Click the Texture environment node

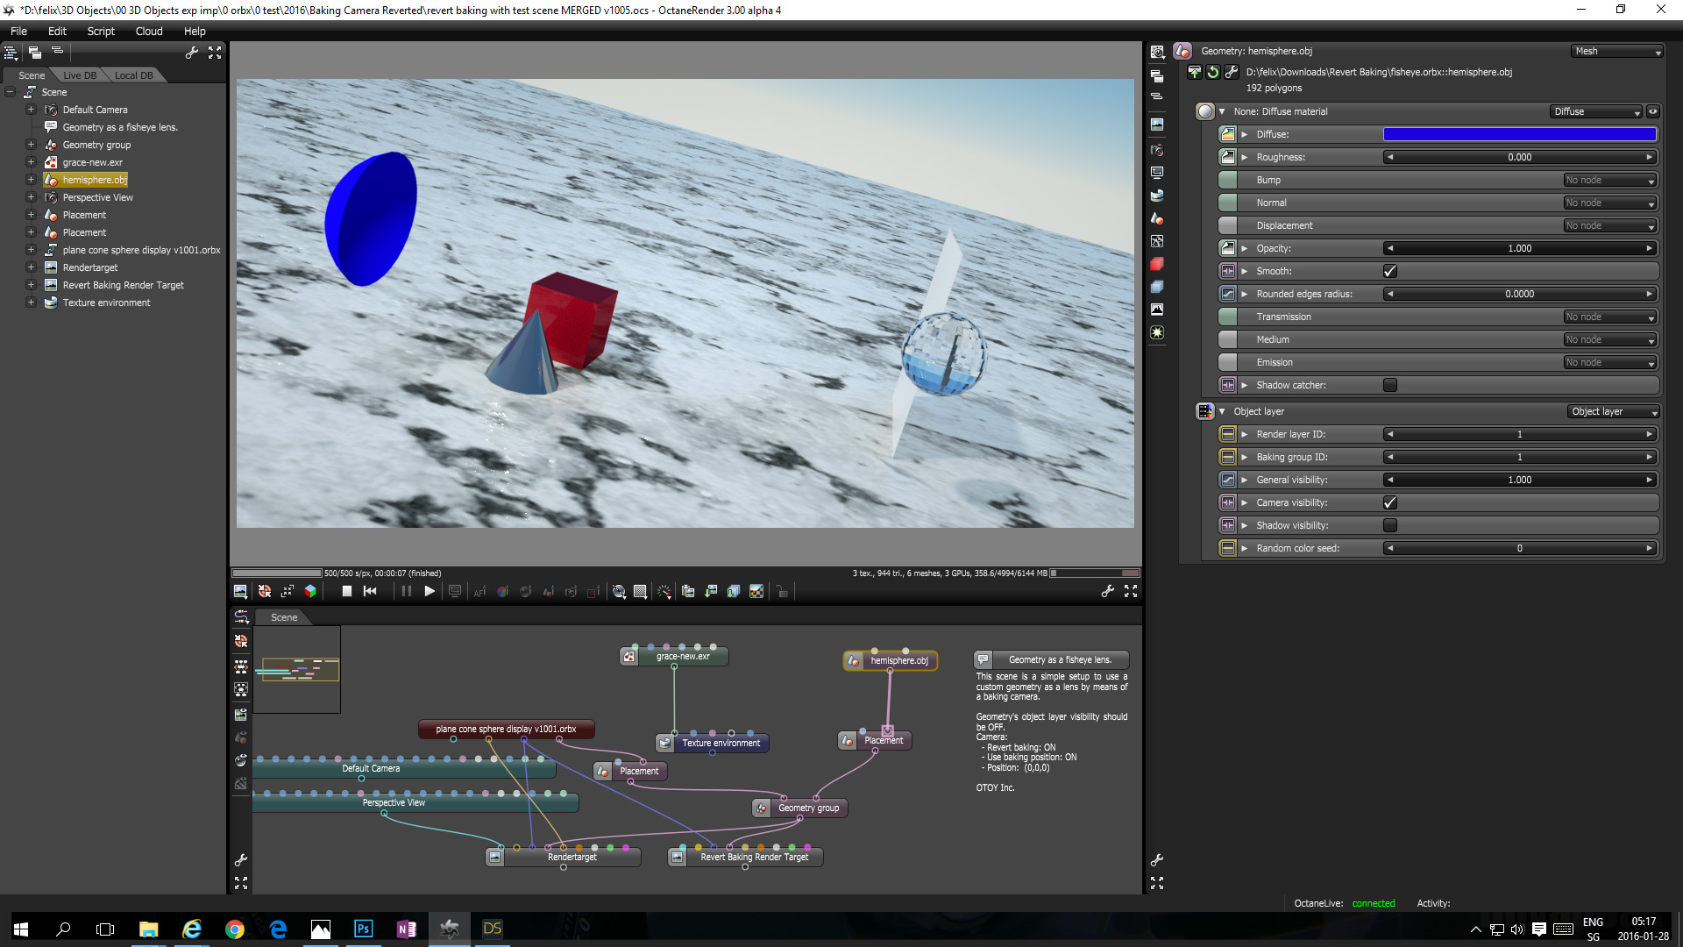(721, 744)
